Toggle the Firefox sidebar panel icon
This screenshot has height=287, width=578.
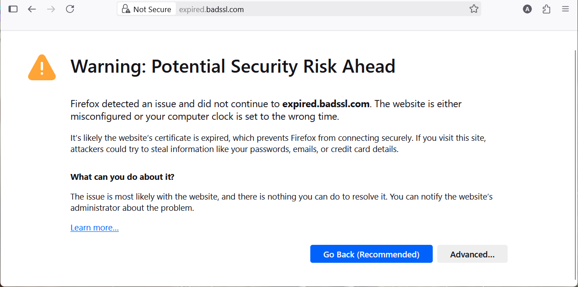tap(13, 9)
